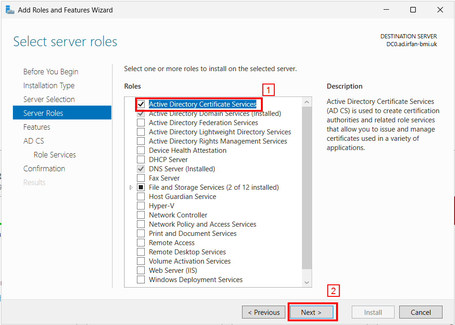
Task: Maximize the wizard window
Action: click(413, 10)
